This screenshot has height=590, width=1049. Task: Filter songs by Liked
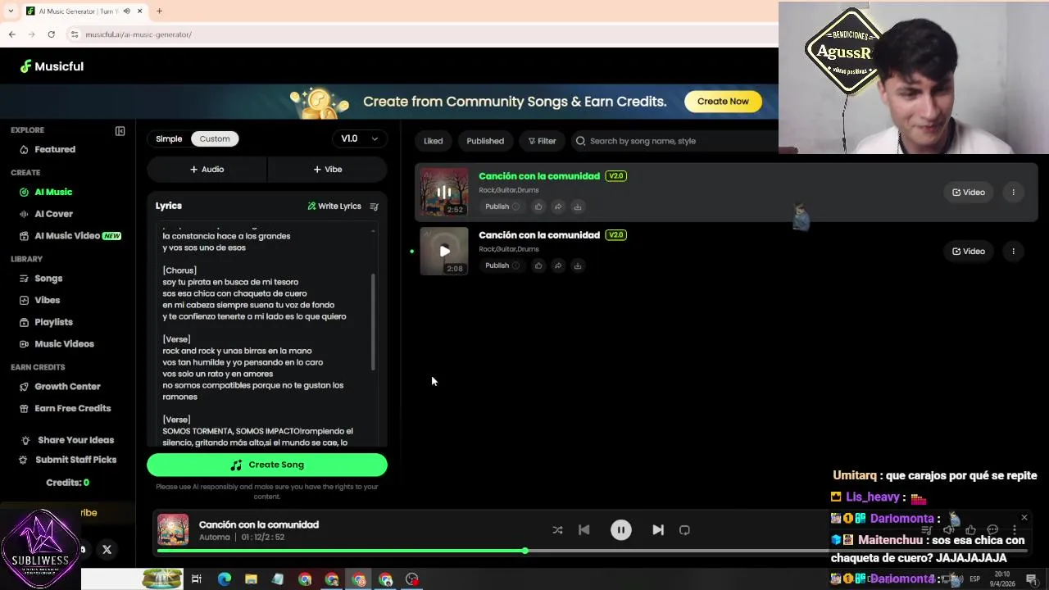tap(433, 141)
